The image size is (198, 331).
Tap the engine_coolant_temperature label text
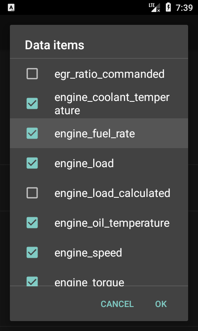(112, 104)
